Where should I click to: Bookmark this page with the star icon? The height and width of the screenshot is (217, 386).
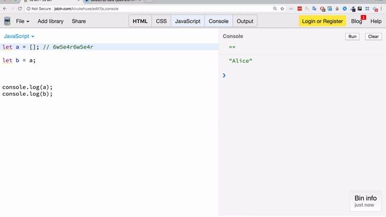pyautogui.click(x=282, y=8)
